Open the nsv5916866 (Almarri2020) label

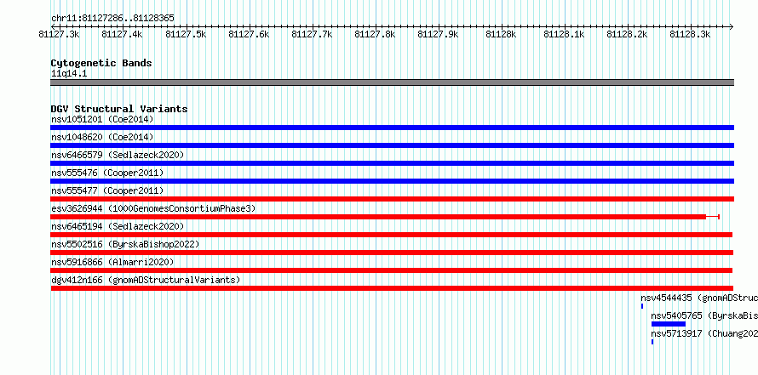pos(112,262)
